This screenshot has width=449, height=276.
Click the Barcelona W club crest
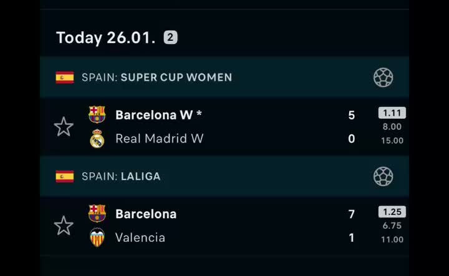point(97,115)
